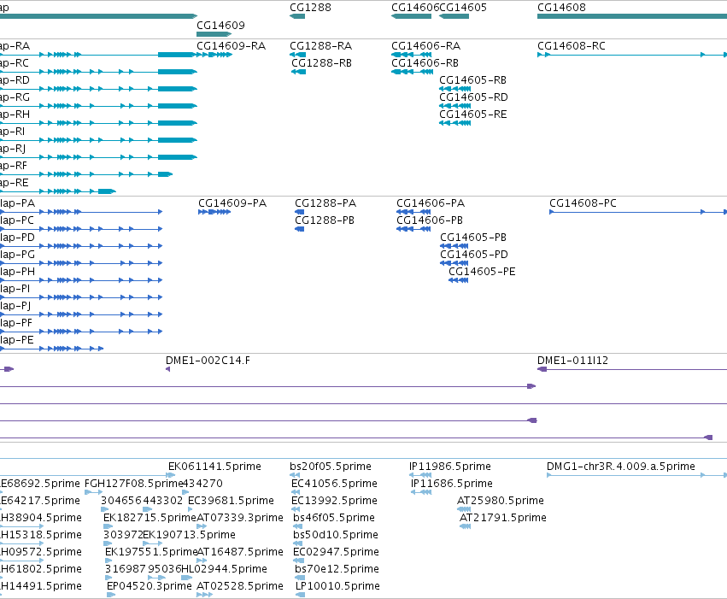Click the LP10010.5prime EST label

[x=337, y=586]
